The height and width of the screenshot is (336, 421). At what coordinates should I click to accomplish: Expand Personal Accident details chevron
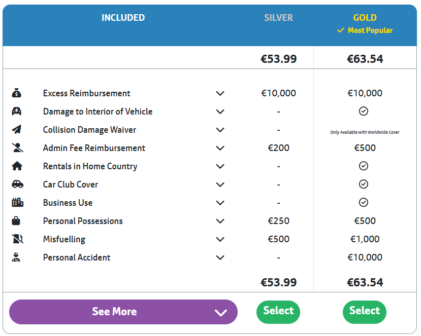pyautogui.click(x=220, y=257)
